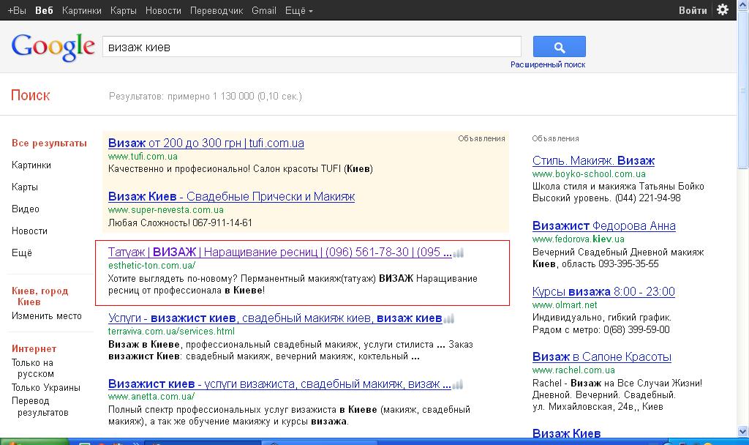This screenshot has width=749, height=445.
Task: Click www.tufi.com.ua green URL
Action: pos(143,157)
